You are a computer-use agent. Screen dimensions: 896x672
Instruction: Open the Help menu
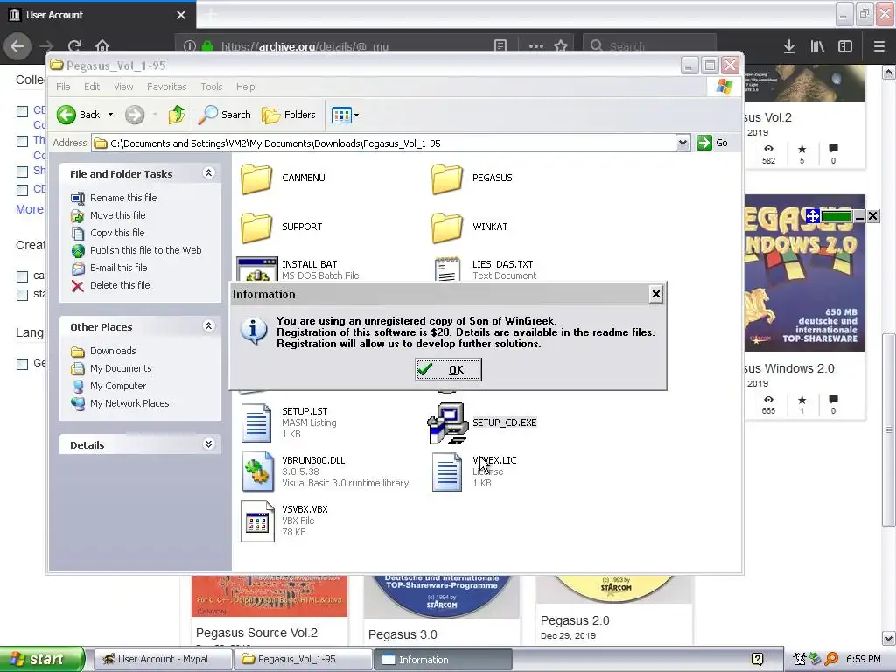[246, 87]
